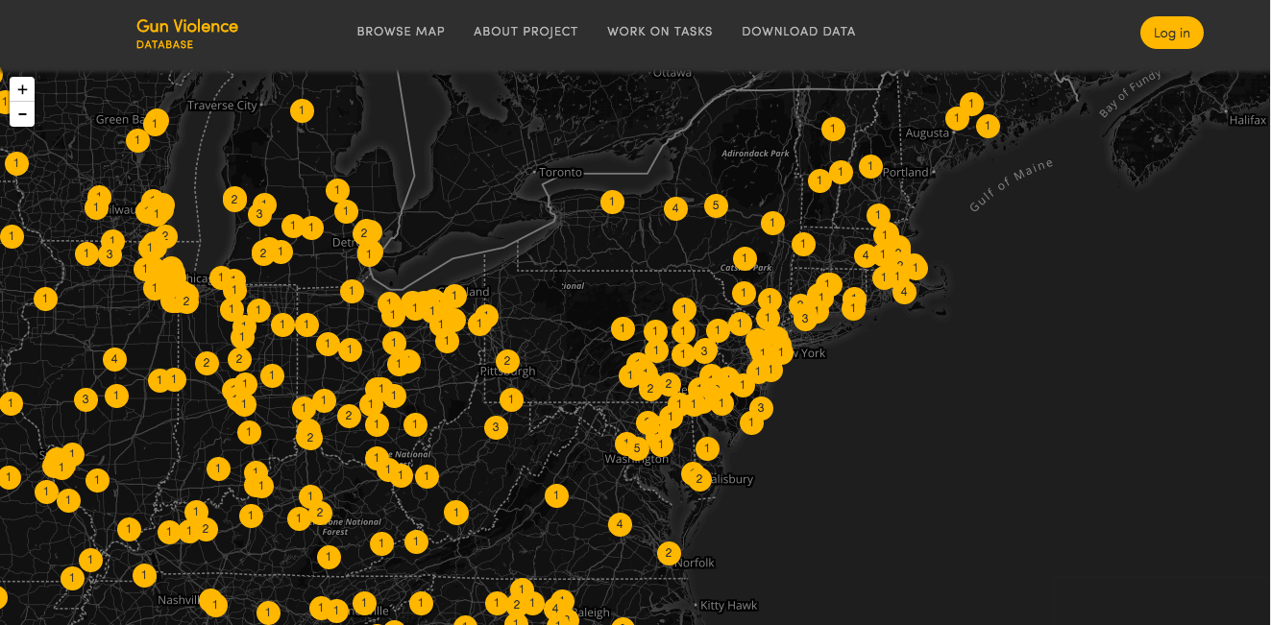Open marker 4 left of upstate marker 5

[675, 208]
